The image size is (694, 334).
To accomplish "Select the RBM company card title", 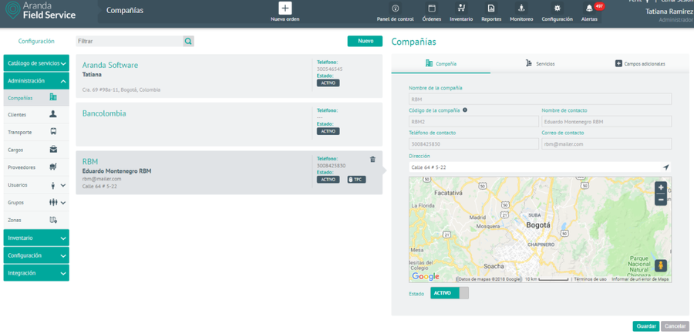I will 90,162.
